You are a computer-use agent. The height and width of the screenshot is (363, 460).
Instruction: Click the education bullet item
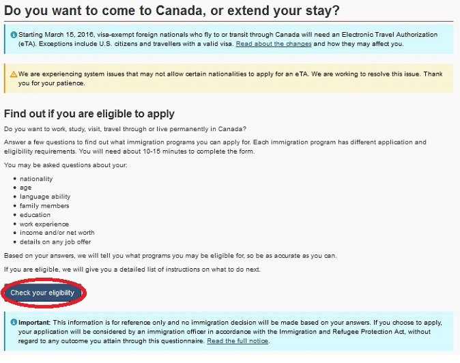35,214
